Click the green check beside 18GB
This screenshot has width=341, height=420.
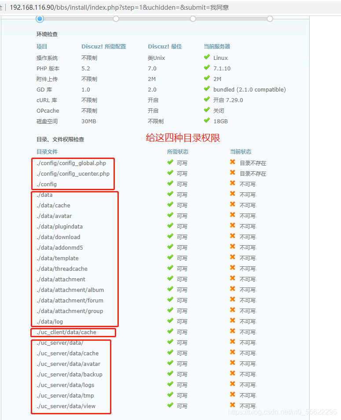point(207,121)
